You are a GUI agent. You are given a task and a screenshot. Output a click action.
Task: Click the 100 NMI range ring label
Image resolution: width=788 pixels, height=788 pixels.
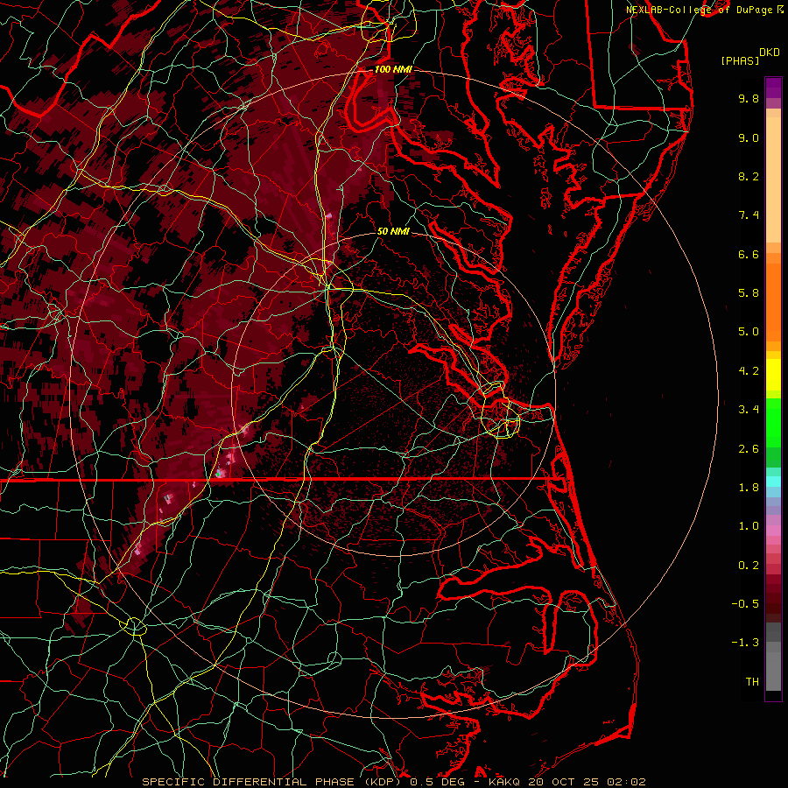(393, 69)
